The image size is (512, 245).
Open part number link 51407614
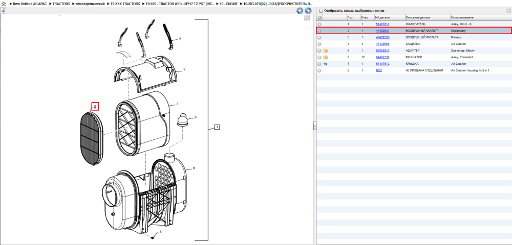382,24
